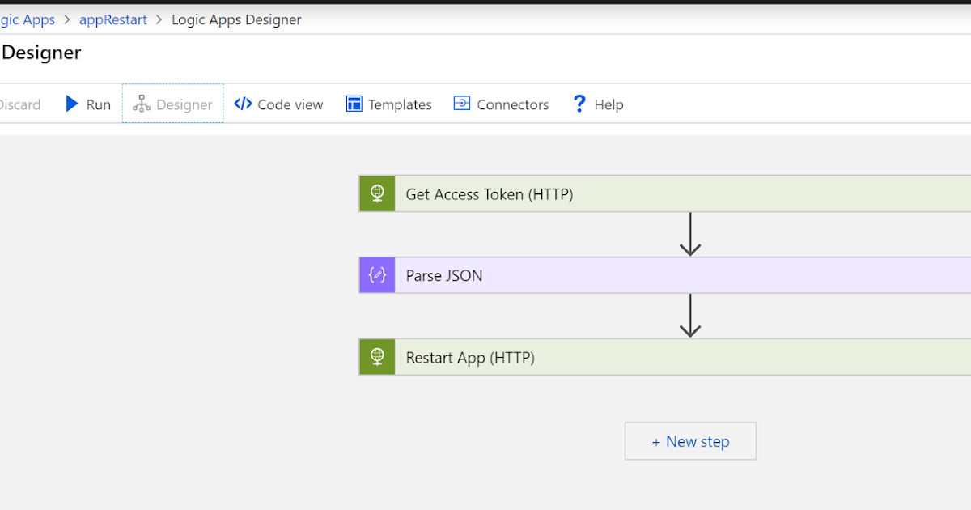Viewport: 971px width, 510px height.
Task: Open the Connectors list
Action: pos(501,104)
